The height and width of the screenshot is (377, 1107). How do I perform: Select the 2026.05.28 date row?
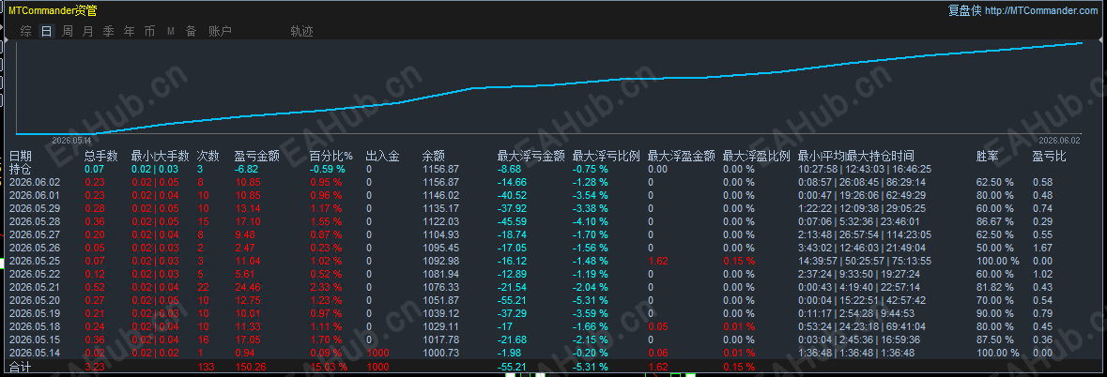coord(554,221)
